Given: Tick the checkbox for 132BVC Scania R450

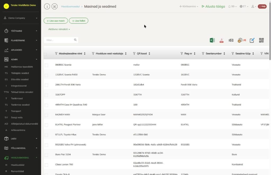Looking at the screenshot, I should click(46, 75).
